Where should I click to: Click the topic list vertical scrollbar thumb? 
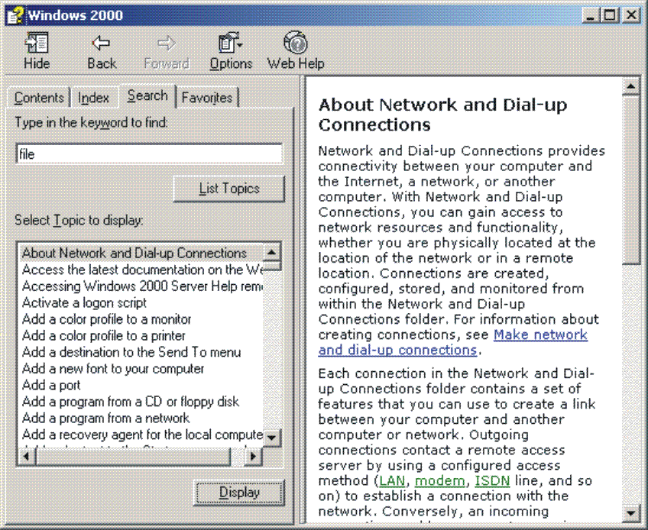[271, 266]
